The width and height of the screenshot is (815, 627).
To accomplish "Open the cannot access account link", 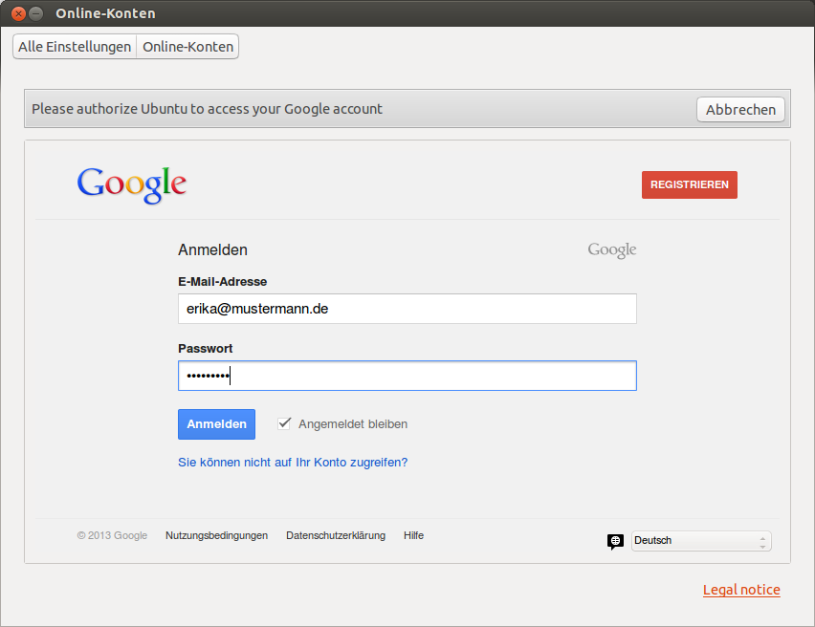I will (x=293, y=463).
